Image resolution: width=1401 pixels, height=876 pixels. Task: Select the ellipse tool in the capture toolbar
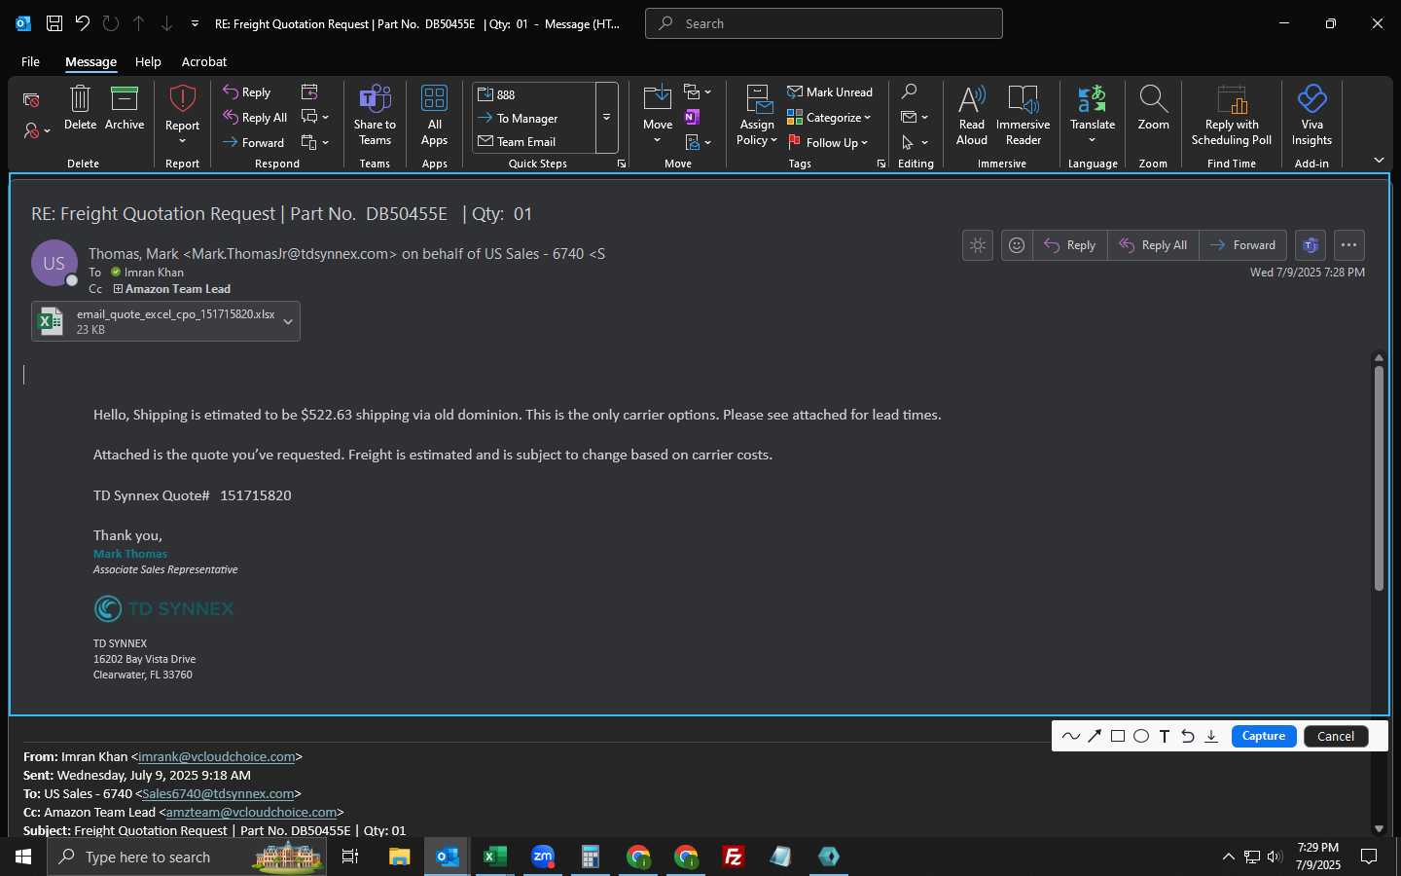(x=1141, y=736)
